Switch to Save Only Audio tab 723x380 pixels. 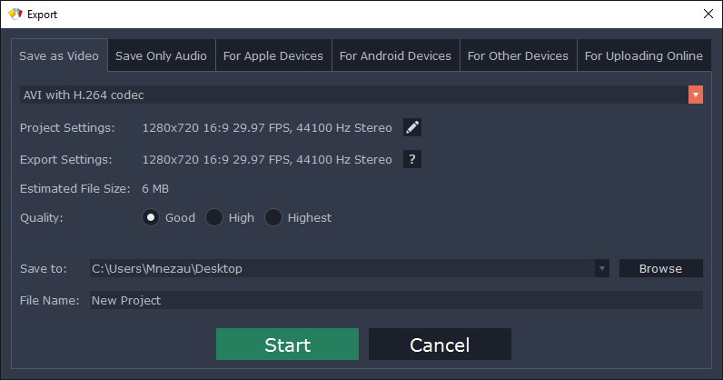coord(162,55)
